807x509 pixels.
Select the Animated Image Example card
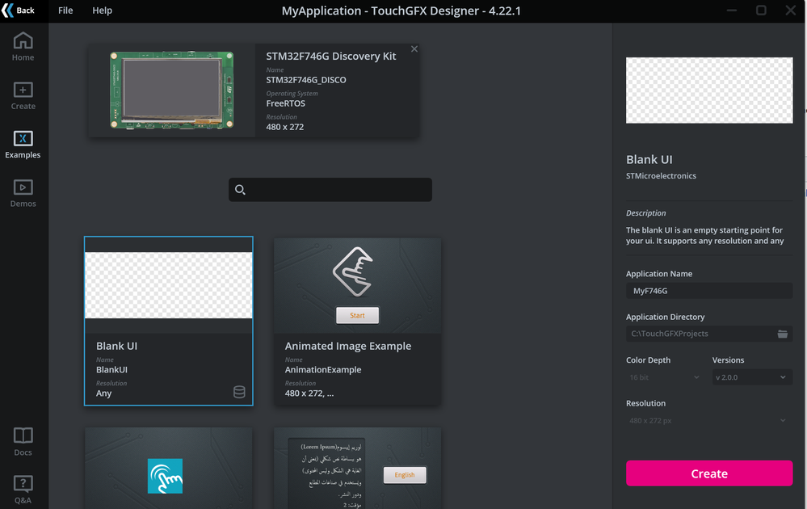pos(357,321)
